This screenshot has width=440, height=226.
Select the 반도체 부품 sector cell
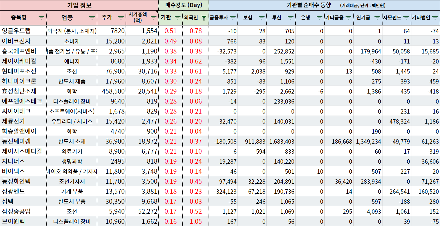pos(72,201)
